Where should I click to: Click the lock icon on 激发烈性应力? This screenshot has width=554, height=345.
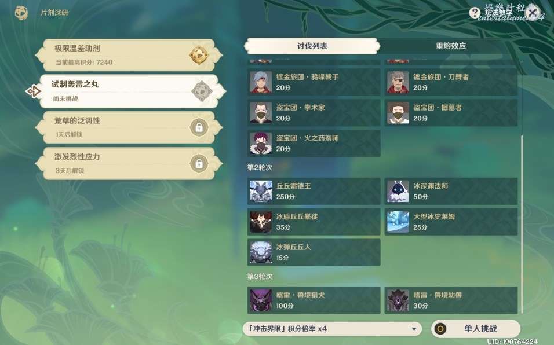(x=199, y=164)
